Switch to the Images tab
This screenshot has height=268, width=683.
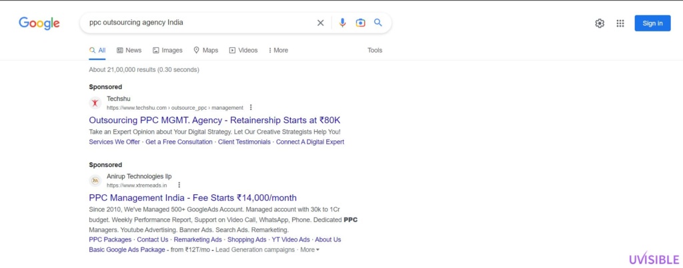(x=167, y=51)
